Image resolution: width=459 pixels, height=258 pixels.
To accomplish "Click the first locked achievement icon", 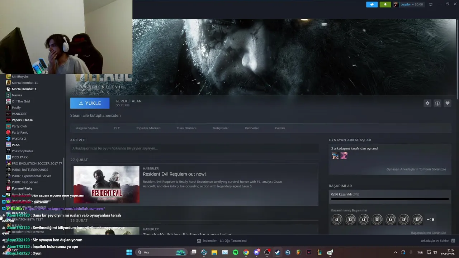I will click(337, 219).
